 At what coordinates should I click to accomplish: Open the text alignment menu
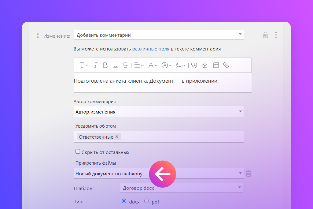pyautogui.click(x=139, y=65)
